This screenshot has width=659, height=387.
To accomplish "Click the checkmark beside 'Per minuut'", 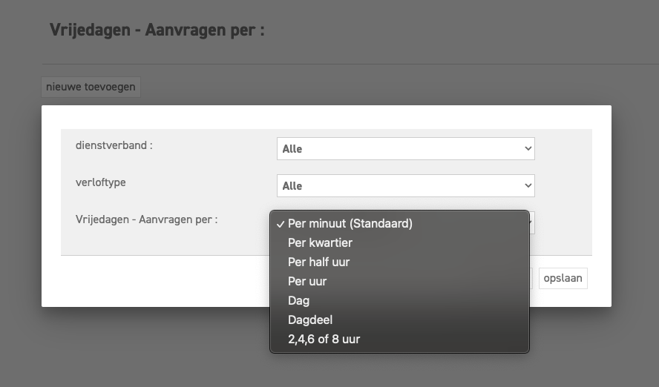I will (x=279, y=223).
